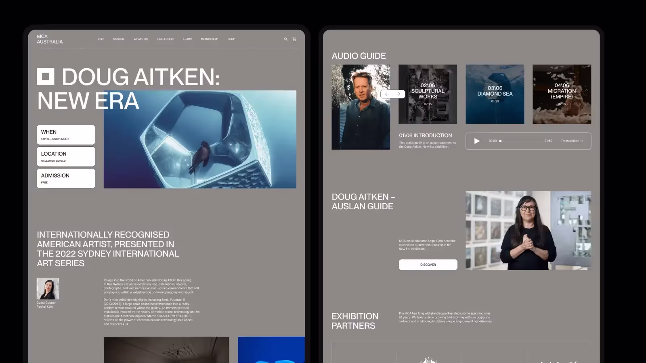Image resolution: width=646 pixels, height=363 pixels.
Task: Open the Visit menu item
Action: tap(101, 39)
